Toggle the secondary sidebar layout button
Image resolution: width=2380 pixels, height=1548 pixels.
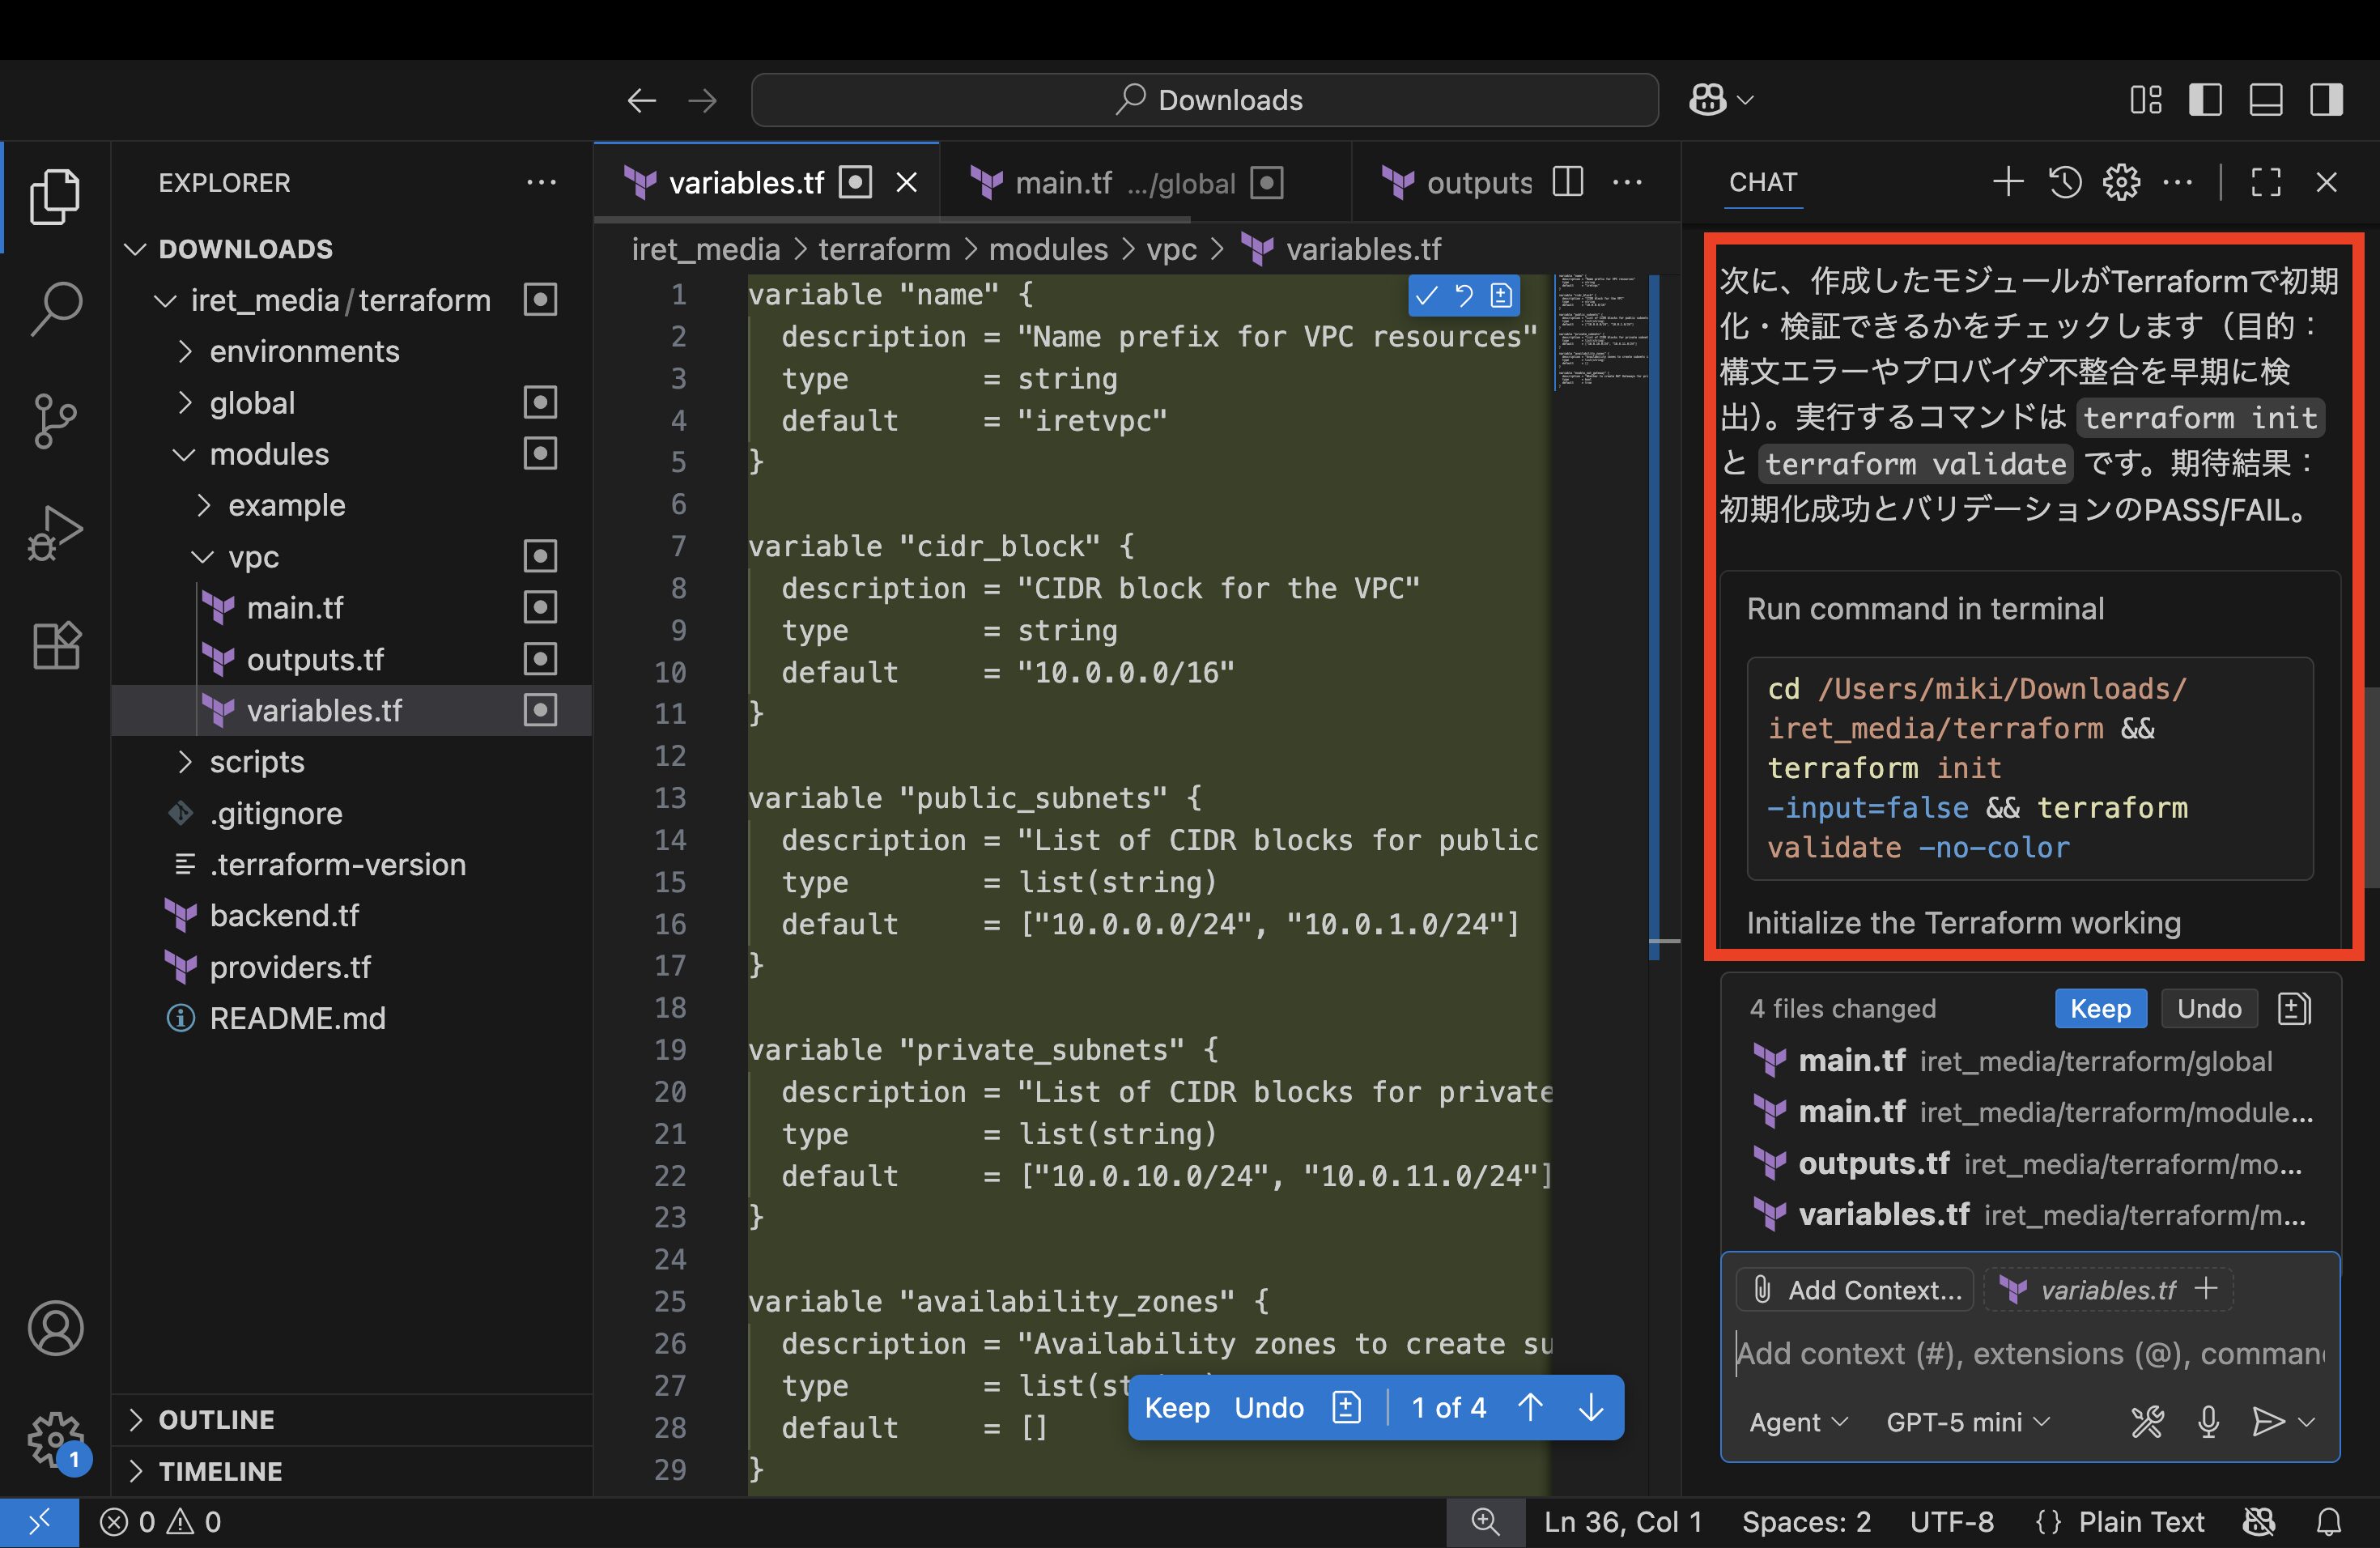point(2326,100)
